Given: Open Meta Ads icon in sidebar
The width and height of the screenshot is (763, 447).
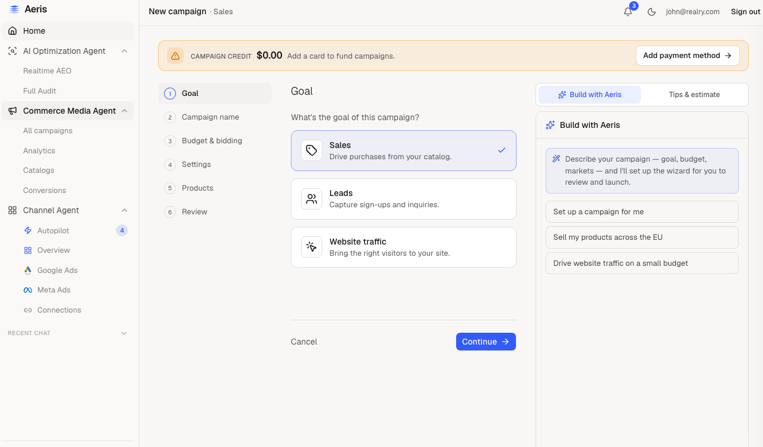Looking at the screenshot, I should [x=28, y=290].
